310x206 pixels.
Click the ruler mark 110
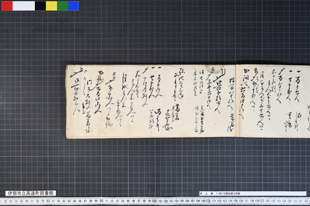coord(208,201)
